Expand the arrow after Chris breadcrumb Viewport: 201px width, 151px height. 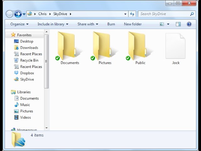point(50,14)
